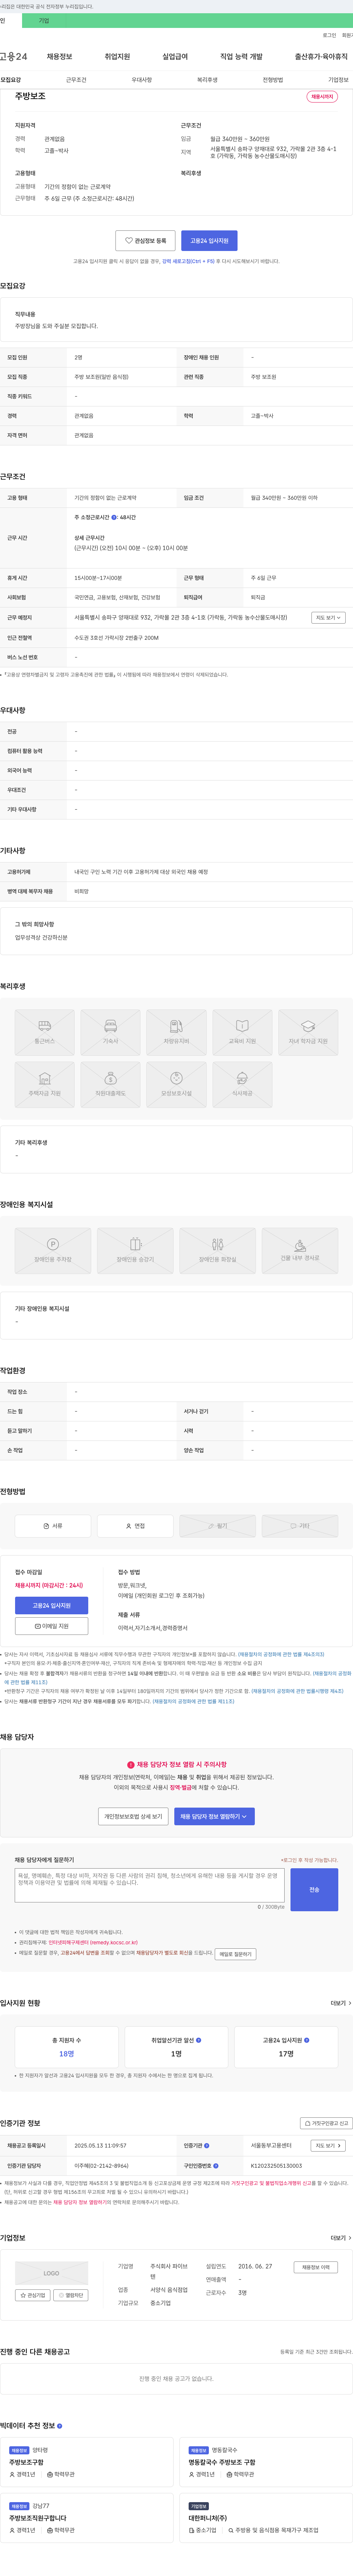
Task: Click the 채용정보 이력 button
Action: (x=316, y=2267)
